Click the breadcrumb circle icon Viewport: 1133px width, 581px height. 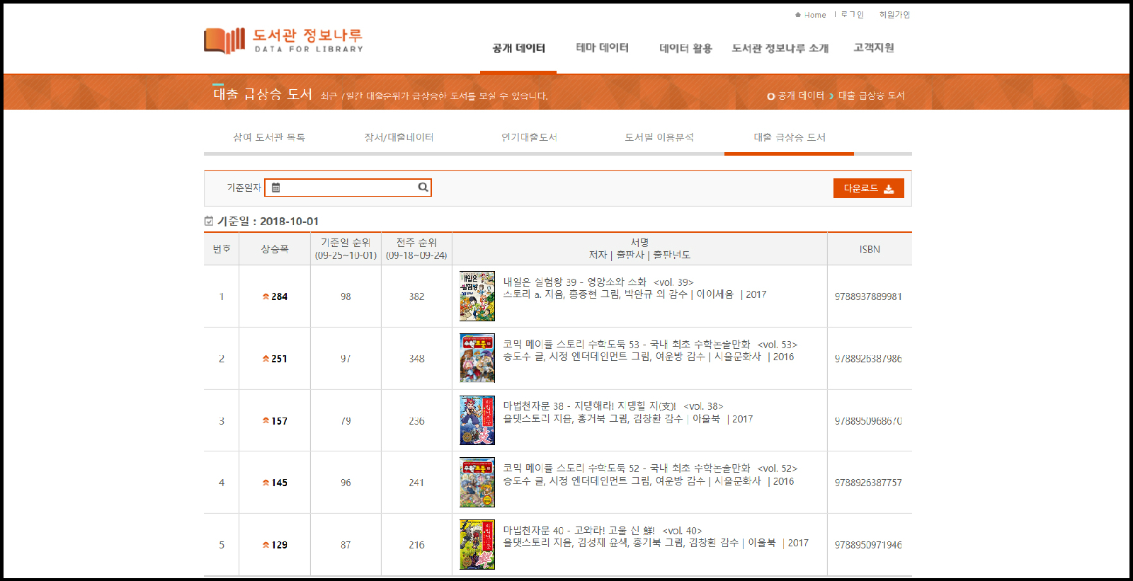click(x=771, y=96)
